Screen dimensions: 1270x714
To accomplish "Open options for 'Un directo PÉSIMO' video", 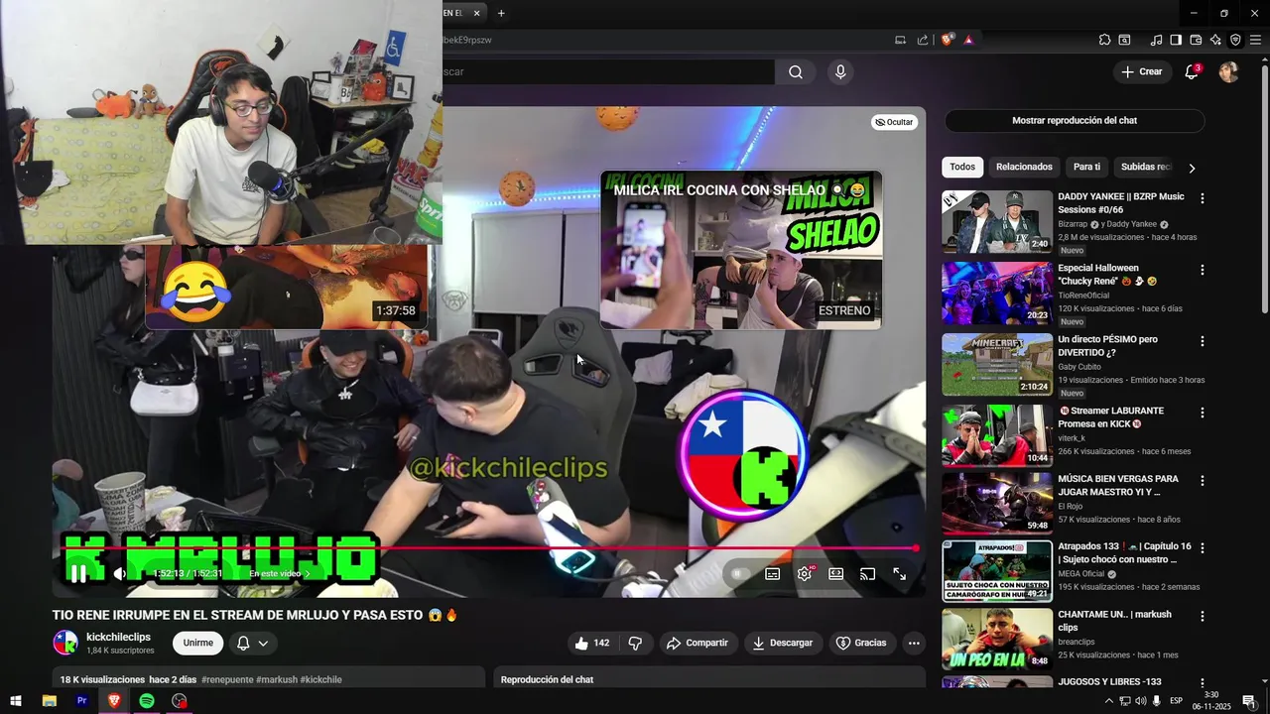I will tap(1203, 341).
